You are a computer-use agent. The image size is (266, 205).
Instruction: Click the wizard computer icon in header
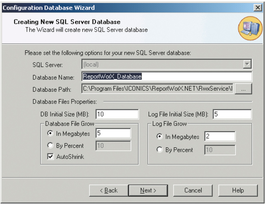[x=250, y=28]
